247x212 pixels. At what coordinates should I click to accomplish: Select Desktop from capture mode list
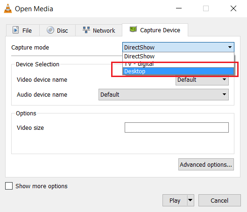tap(178, 71)
